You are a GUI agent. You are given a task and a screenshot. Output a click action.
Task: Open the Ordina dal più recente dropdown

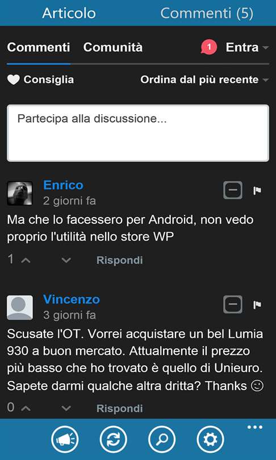[204, 80]
